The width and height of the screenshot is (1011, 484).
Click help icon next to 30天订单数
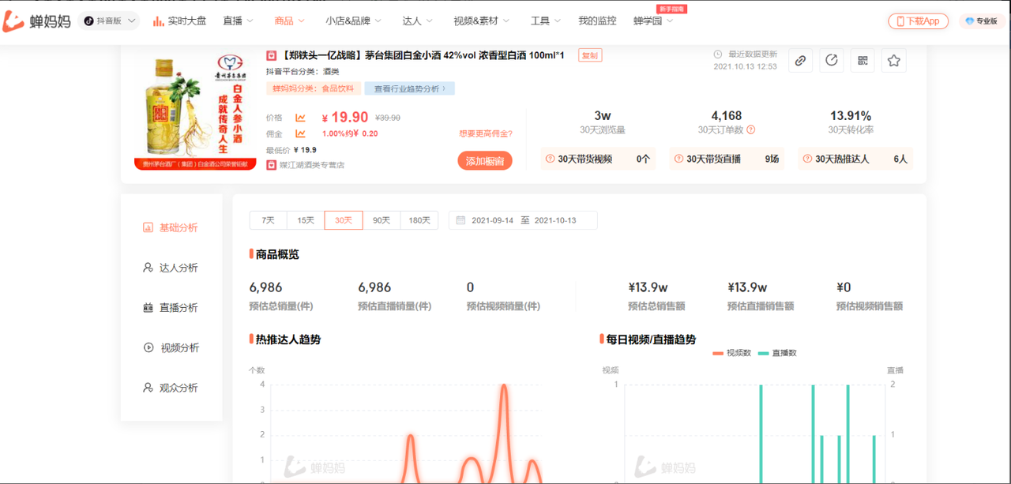(x=751, y=129)
